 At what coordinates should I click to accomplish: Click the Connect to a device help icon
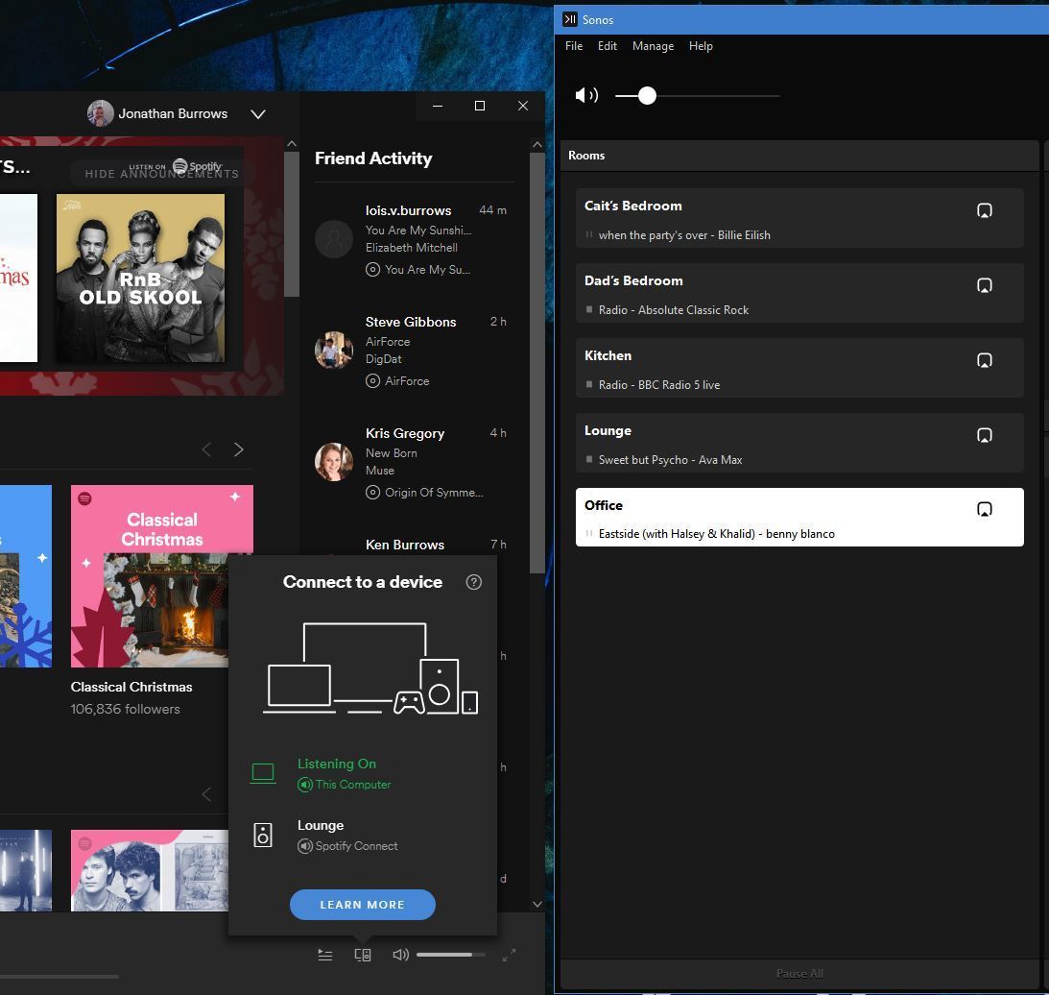click(474, 582)
